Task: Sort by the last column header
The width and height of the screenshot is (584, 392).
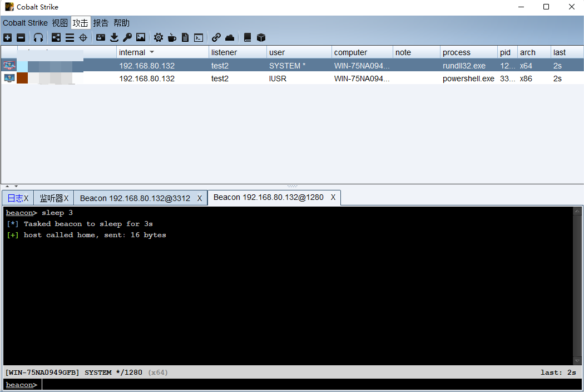Action: pyautogui.click(x=567, y=52)
